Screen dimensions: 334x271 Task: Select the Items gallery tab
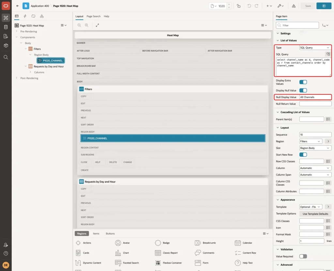click(x=96, y=234)
